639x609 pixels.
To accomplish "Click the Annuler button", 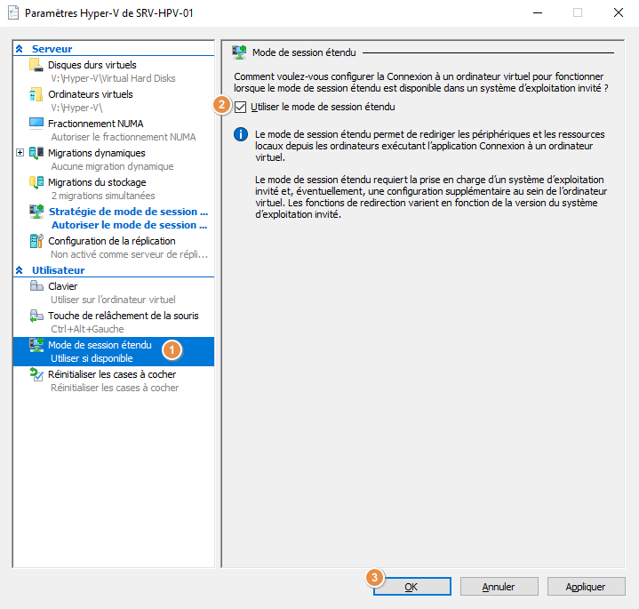I will coord(499,587).
